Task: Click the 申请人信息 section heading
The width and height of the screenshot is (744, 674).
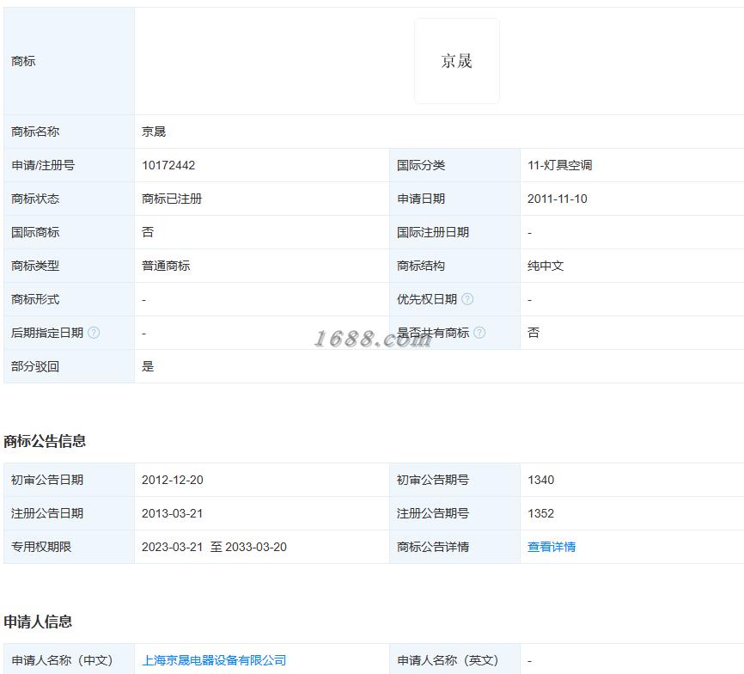Action: click(x=38, y=622)
